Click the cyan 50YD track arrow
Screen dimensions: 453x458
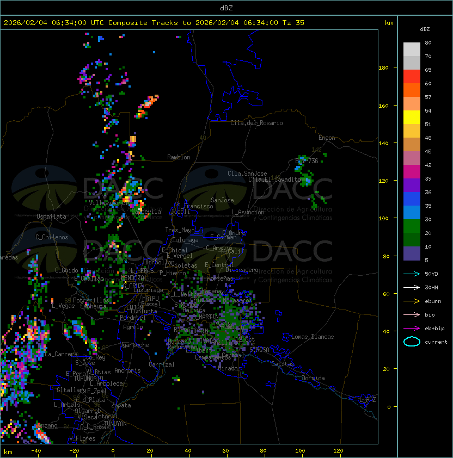click(412, 274)
